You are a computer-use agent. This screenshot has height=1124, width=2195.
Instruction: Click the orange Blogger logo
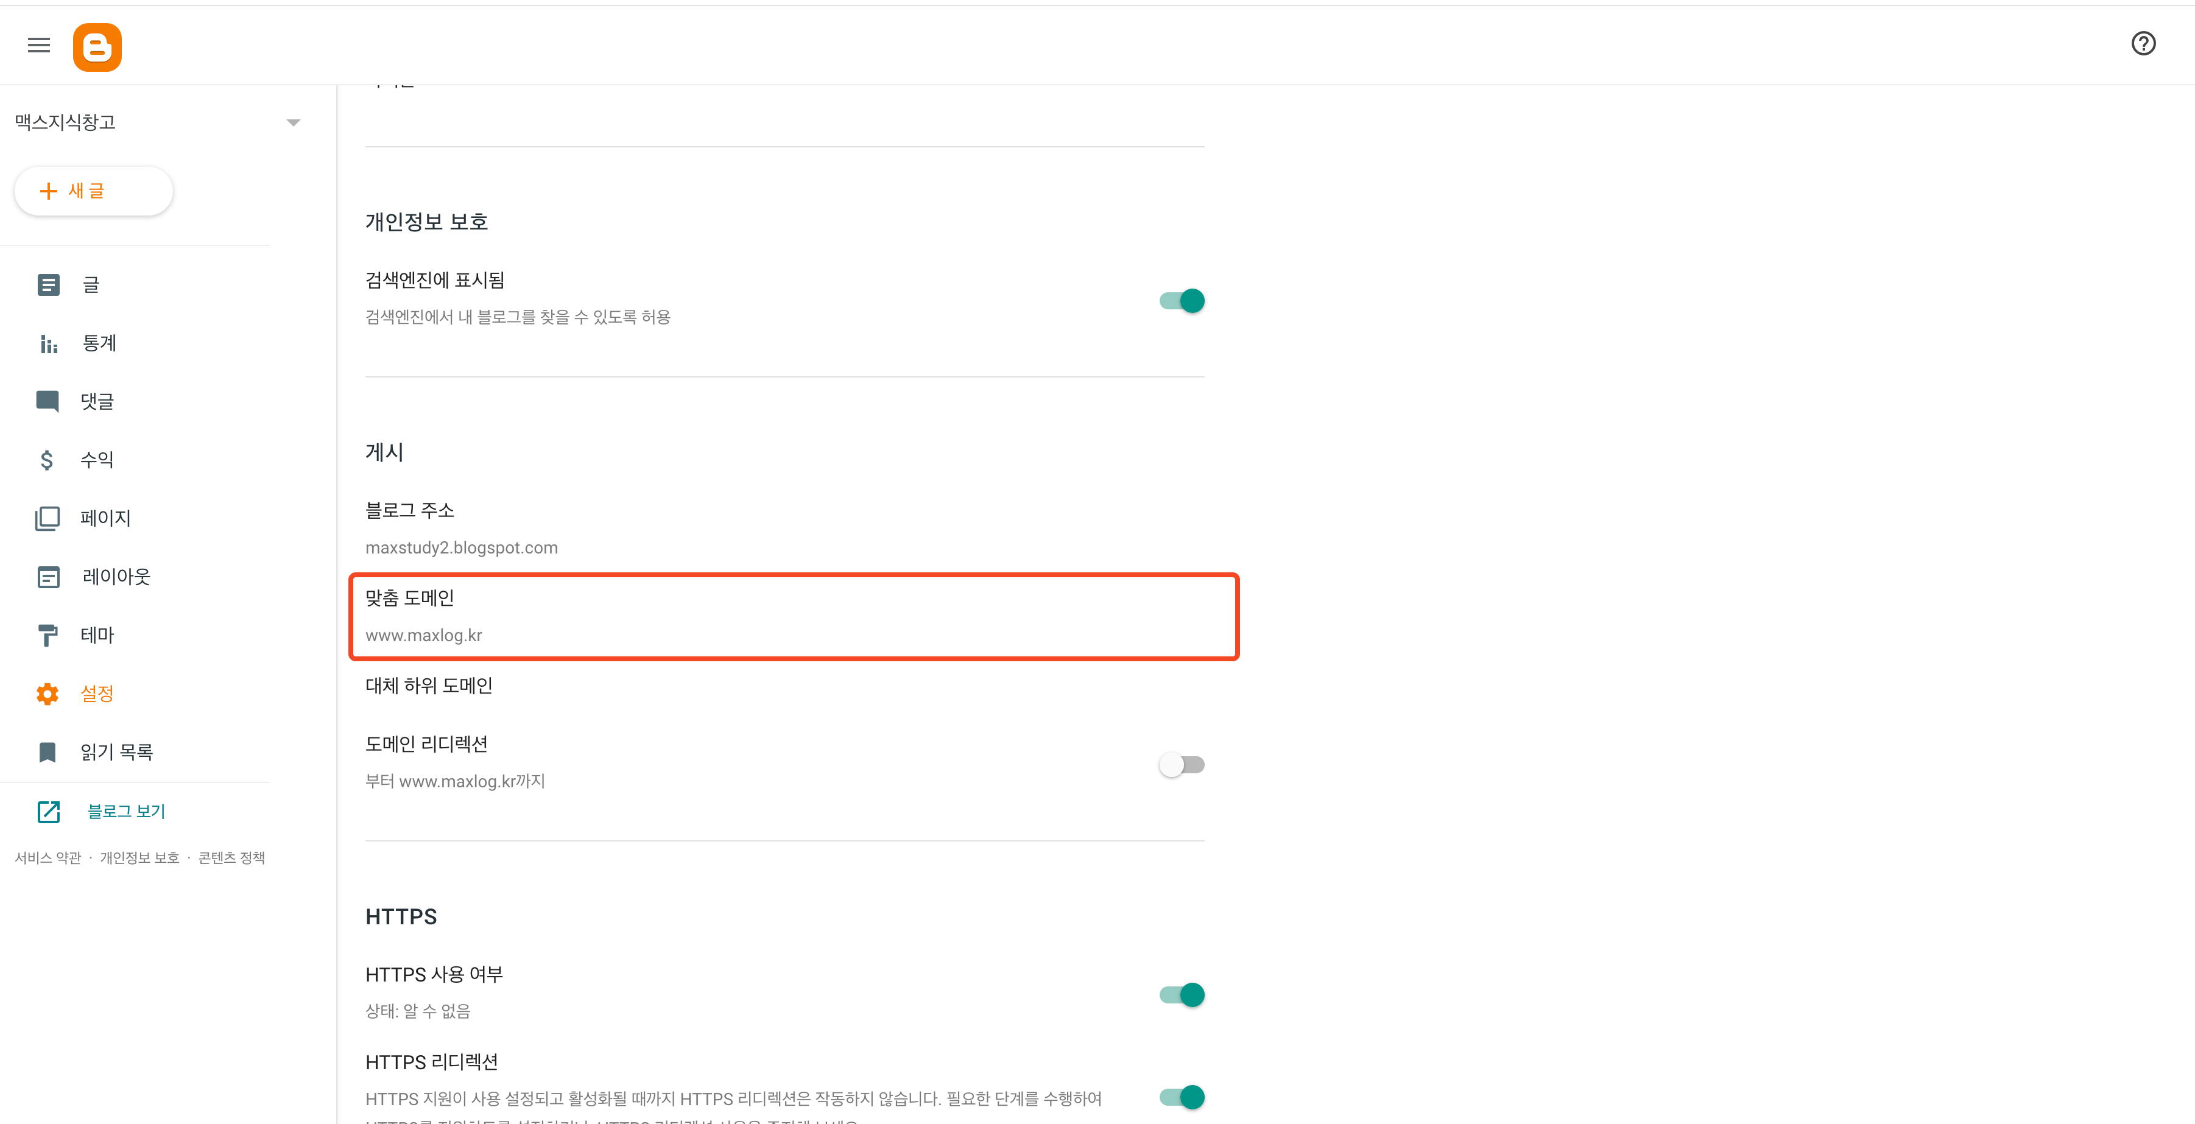(97, 47)
